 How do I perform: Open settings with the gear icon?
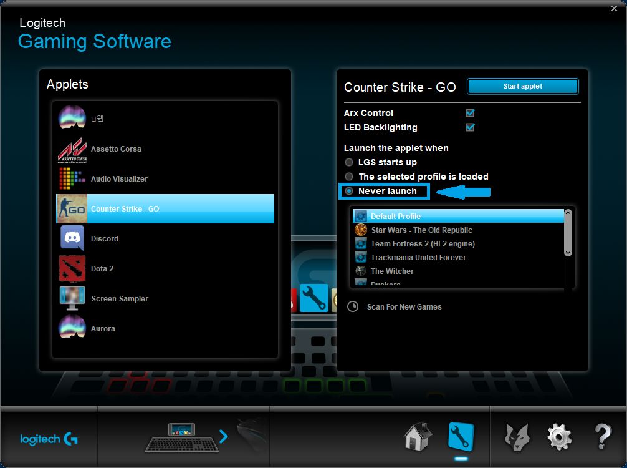pos(560,437)
